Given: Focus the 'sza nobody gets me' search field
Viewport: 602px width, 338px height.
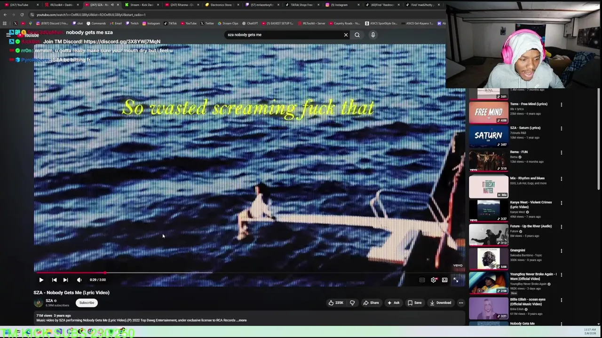Looking at the screenshot, I should tap(282, 35).
